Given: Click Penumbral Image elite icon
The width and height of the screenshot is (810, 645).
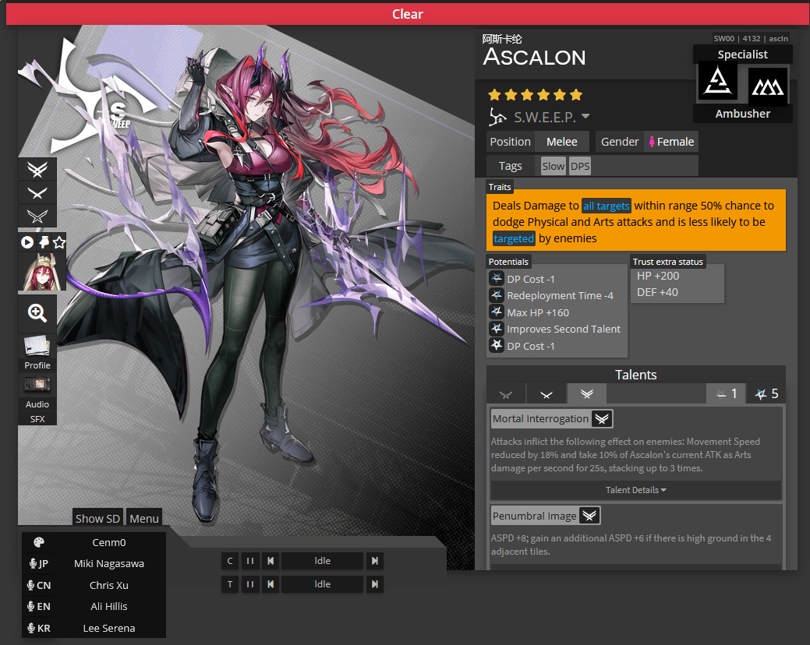Looking at the screenshot, I should [x=589, y=516].
